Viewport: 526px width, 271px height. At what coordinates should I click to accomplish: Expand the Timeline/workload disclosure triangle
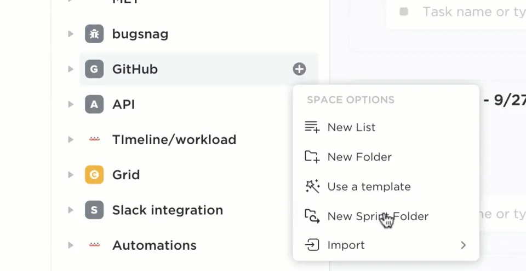click(x=71, y=139)
